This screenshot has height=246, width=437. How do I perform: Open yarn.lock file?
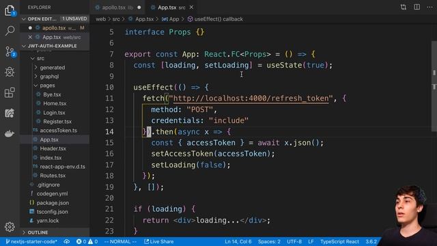click(48, 221)
